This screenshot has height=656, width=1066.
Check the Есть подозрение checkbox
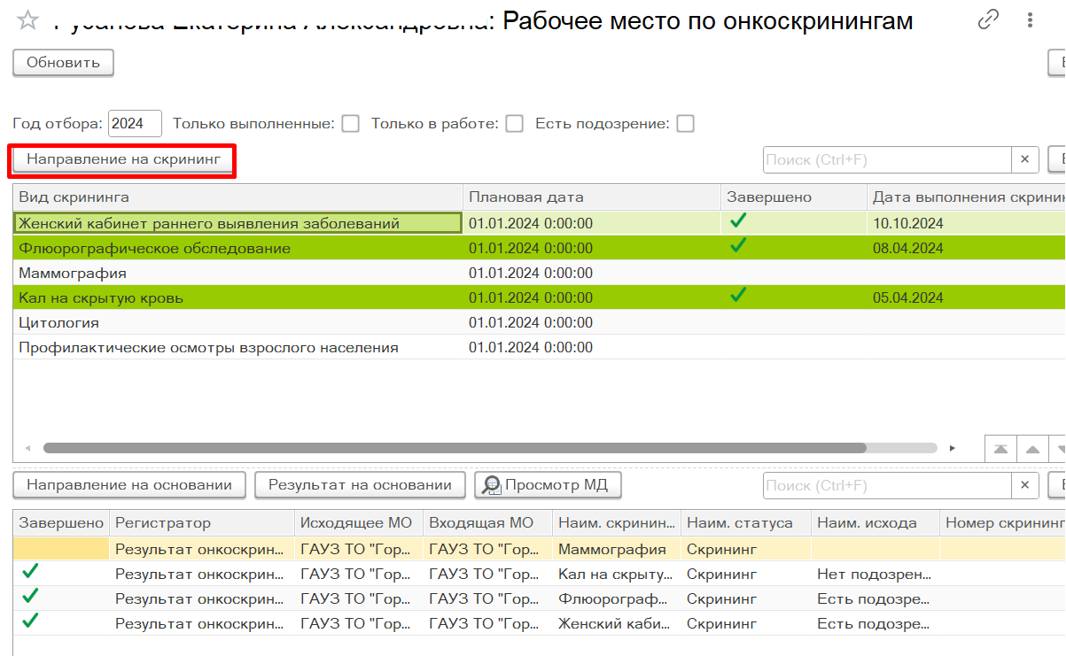click(685, 124)
